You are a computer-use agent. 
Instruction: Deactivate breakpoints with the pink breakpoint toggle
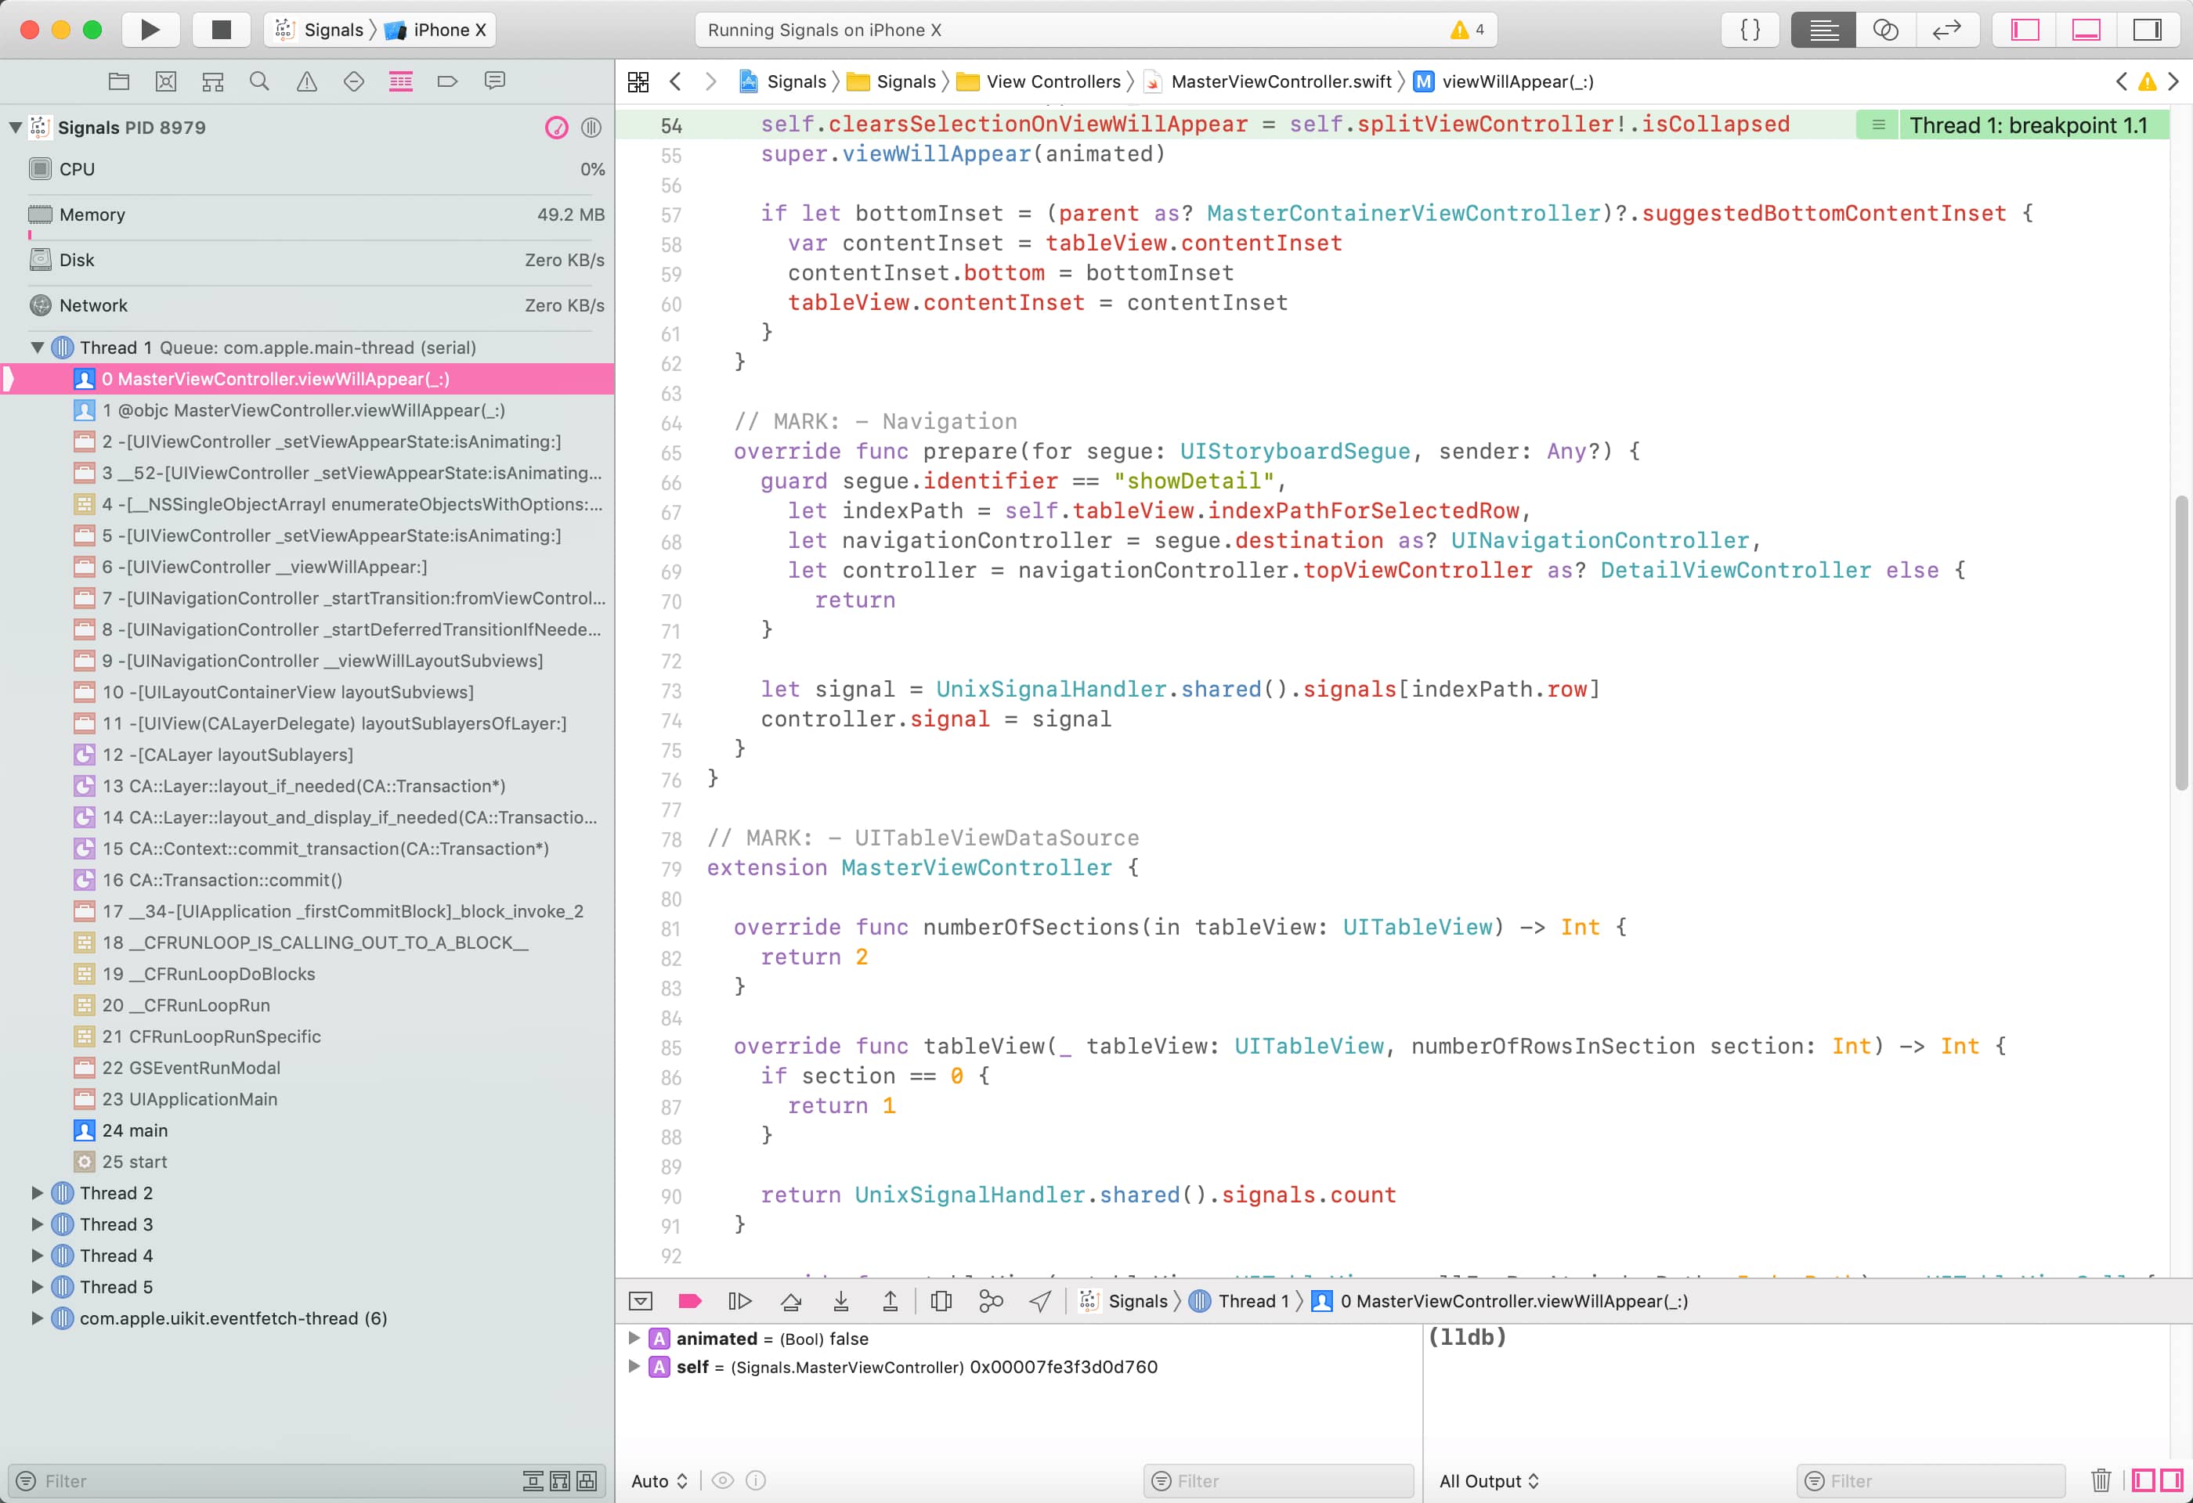690,1301
